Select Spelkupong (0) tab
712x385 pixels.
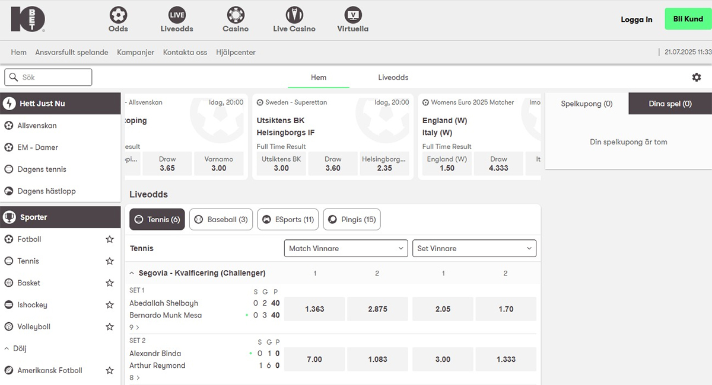click(x=587, y=104)
